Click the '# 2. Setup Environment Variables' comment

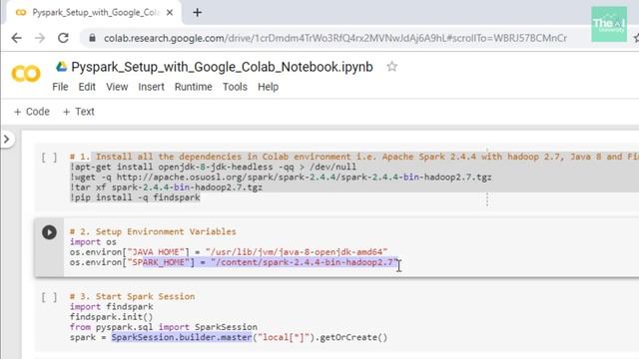[x=153, y=231]
